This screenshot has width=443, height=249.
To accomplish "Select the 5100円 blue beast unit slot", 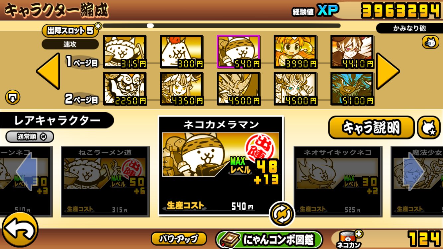I will [x=352, y=89].
